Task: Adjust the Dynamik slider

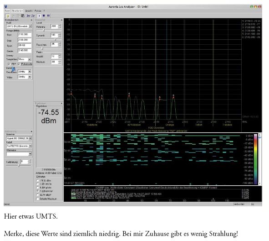Action: pyautogui.click(x=55, y=39)
